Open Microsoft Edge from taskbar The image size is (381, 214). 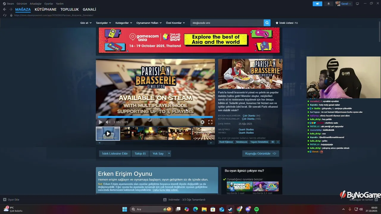pyautogui.click(x=196, y=209)
